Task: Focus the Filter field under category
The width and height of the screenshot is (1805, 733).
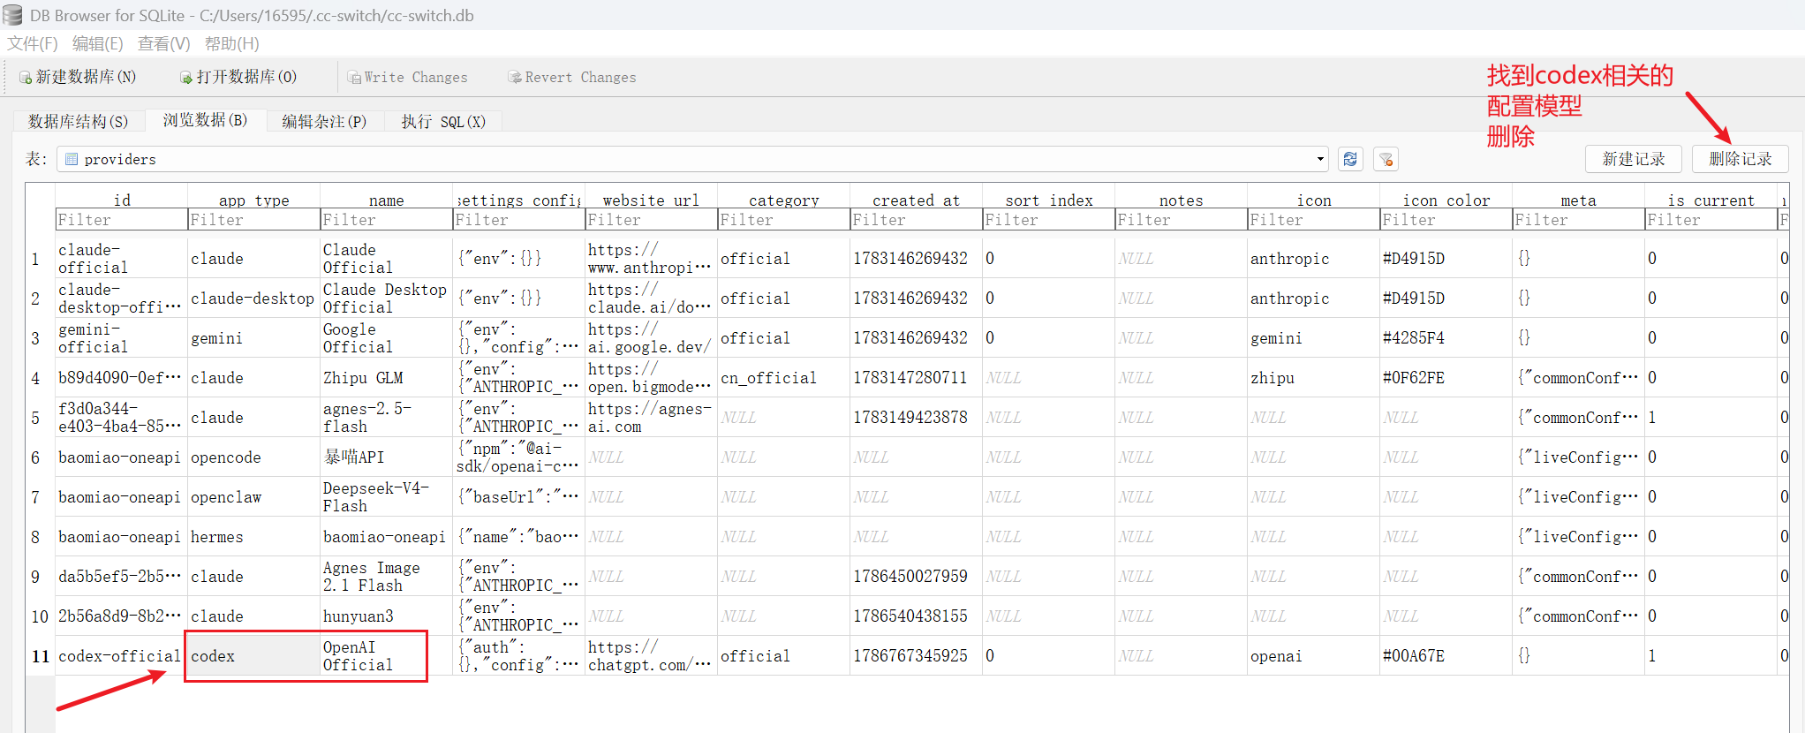Action: (783, 220)
